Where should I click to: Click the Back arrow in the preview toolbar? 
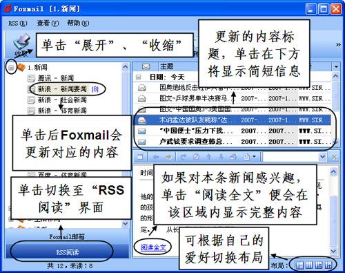pyautogui.click(x=156, y=157)
